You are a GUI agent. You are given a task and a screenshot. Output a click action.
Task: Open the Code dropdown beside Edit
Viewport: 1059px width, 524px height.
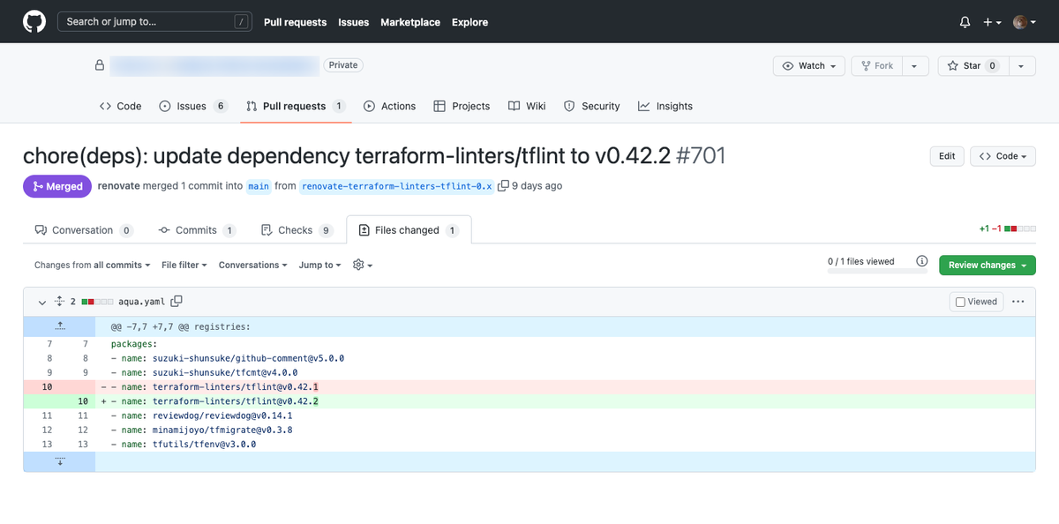[1003, 156]
